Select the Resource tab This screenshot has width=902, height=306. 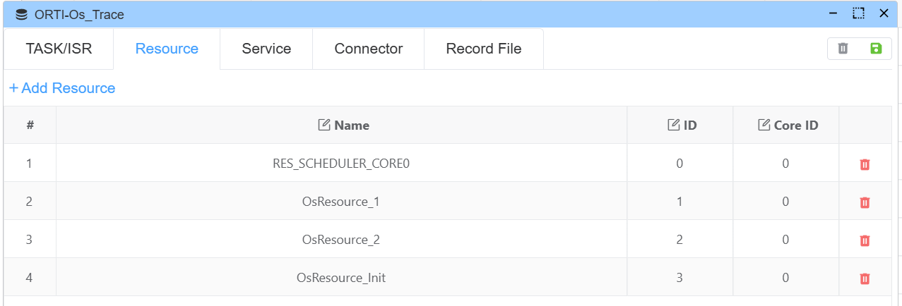167,49
